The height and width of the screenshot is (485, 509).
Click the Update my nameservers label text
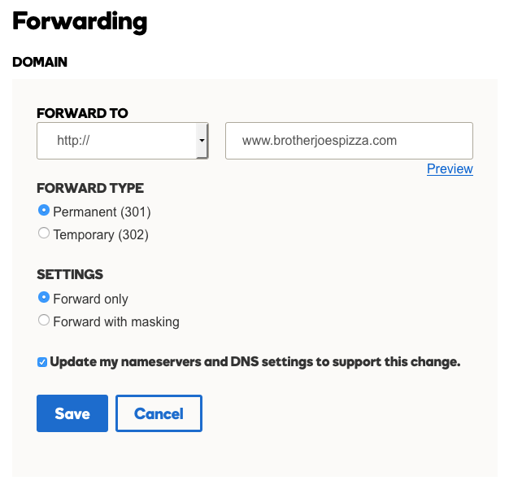click(x=255, y=362)
